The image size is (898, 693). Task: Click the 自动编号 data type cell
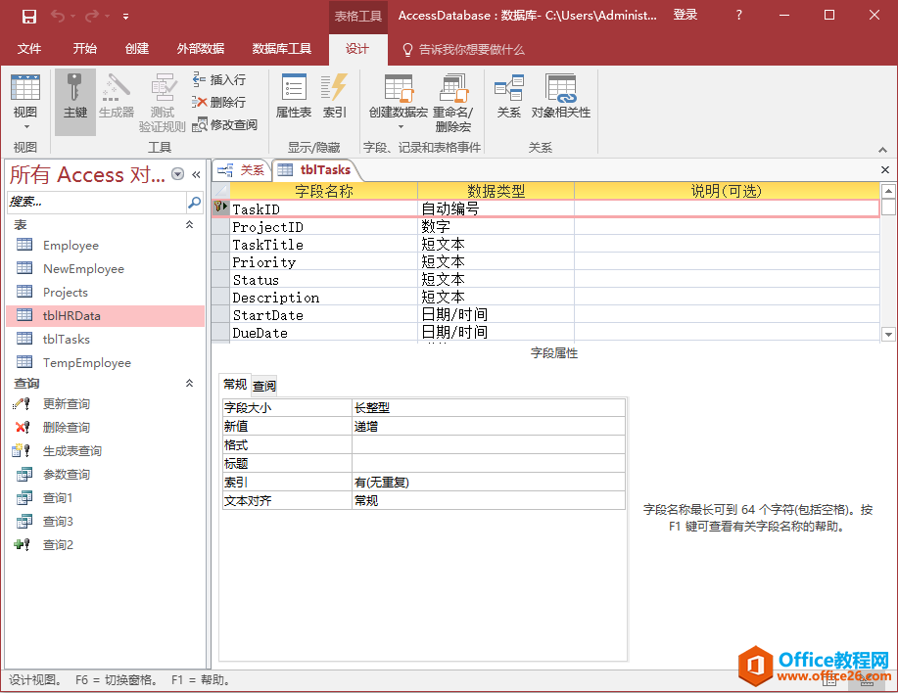496,208
